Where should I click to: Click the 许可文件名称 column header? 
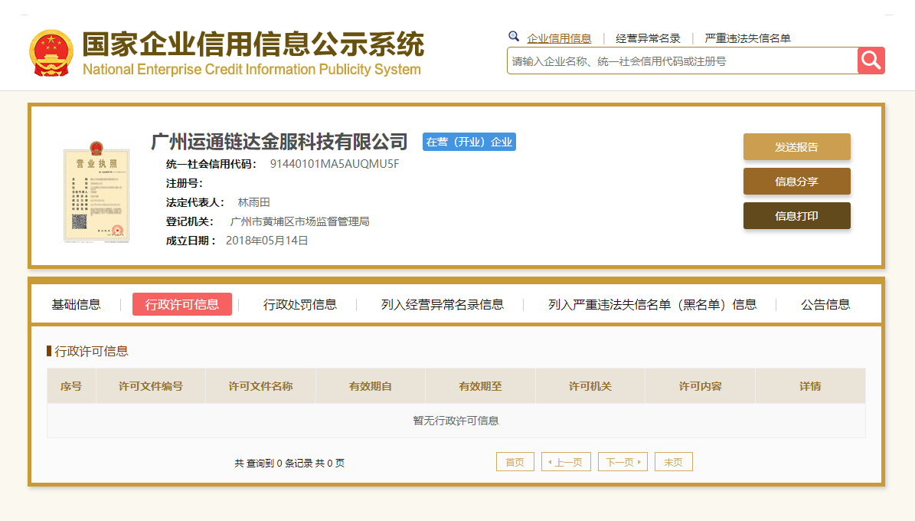[260, 386]
